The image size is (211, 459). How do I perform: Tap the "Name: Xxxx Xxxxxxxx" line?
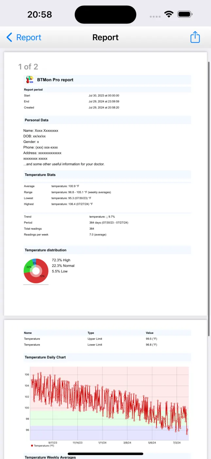point(41,131)
